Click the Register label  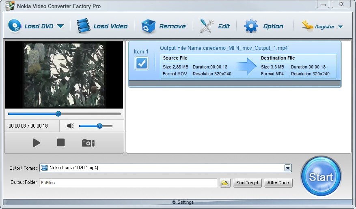click(x=325, y=27)
